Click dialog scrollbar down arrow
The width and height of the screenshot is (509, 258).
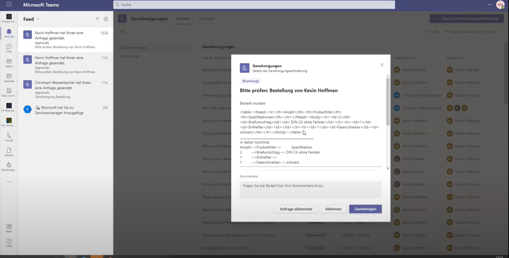388,168
